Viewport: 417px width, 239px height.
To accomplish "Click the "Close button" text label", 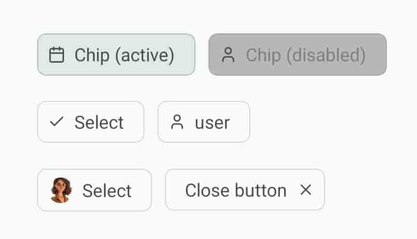I will point(235,190).
